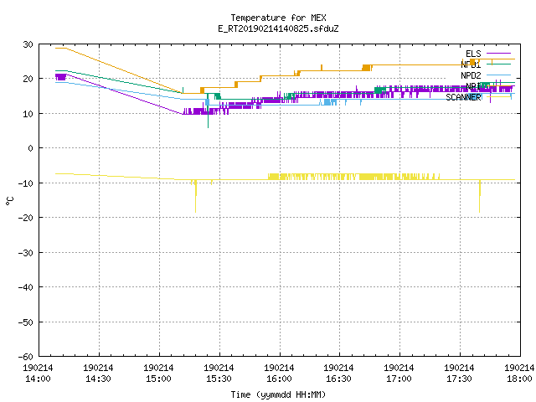Click the y-axis tick label -20
This screenshot has width=536, height=402.
point(26,218)
